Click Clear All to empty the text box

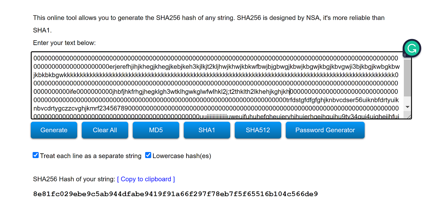pos(105,130)
